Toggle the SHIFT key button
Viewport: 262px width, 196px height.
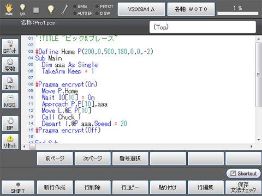pyautogui.click(x=18, y=187)
